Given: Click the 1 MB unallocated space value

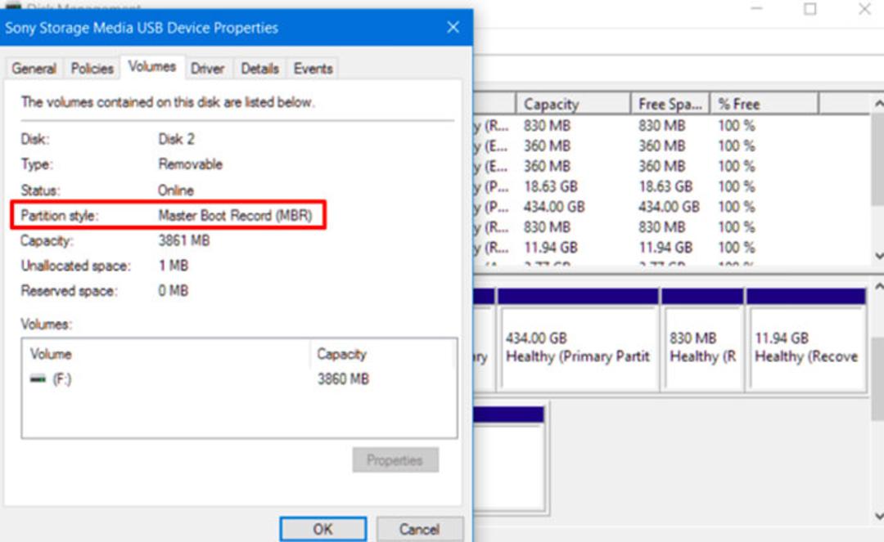Looking at the screenshot, I should point(173,266).
